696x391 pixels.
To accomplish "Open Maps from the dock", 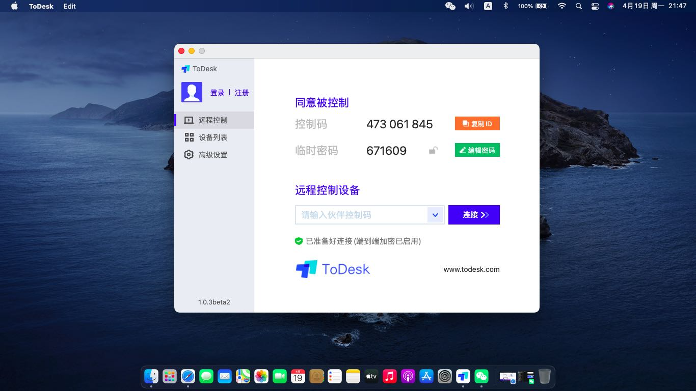I will [243, 376].
